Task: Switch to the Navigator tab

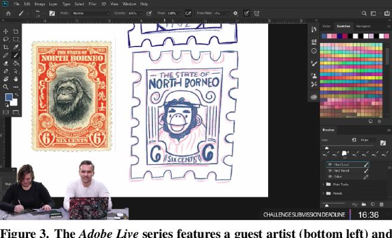Action: tap(363, 26)
